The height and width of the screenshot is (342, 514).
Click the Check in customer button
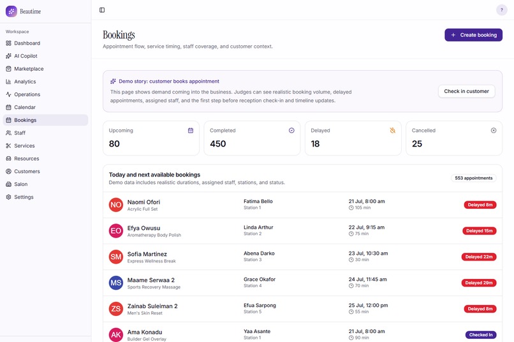466,91
